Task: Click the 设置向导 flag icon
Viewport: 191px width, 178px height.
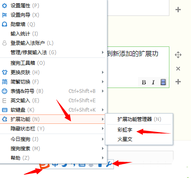Action: (x=4, y=15)
